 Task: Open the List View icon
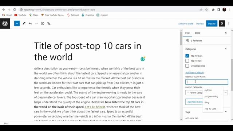pyautogui.click(x=49, y=23)
